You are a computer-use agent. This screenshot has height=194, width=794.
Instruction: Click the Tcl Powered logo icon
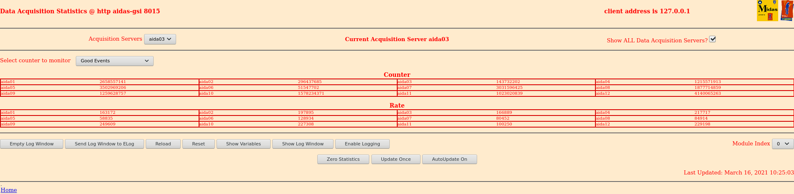tap(787, 11)
